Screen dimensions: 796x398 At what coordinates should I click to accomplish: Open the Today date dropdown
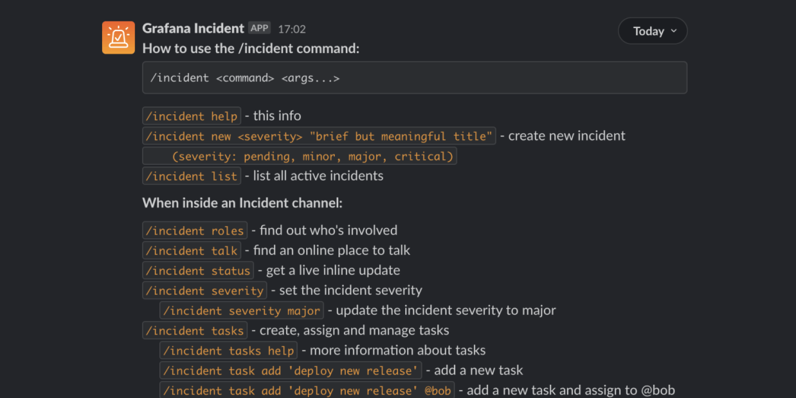click(652, 31)
